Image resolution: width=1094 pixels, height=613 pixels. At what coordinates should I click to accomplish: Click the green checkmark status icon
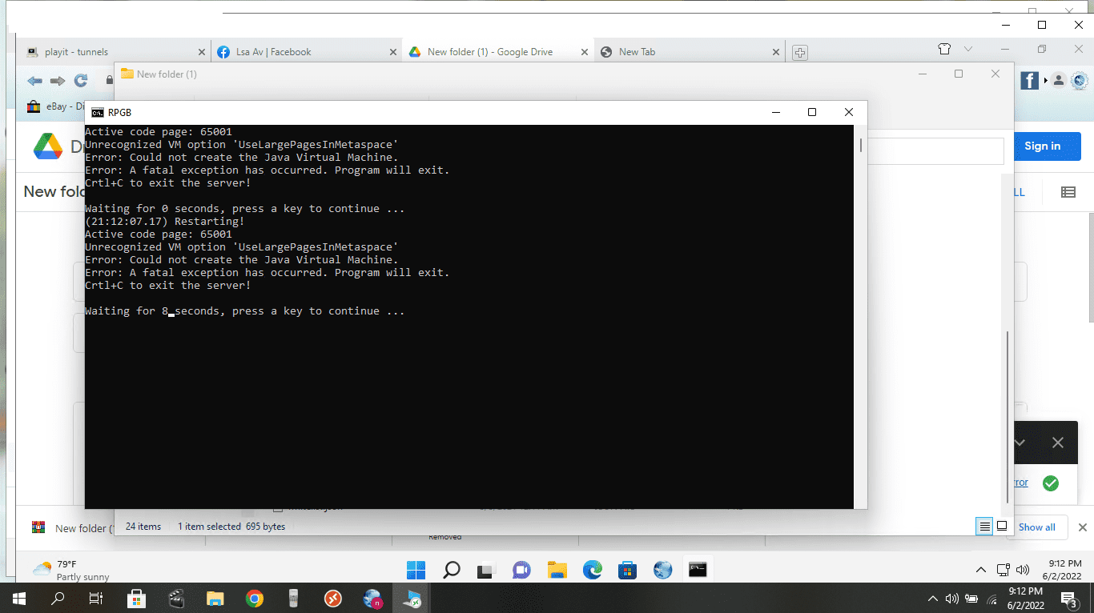[x=1051, y=483]
